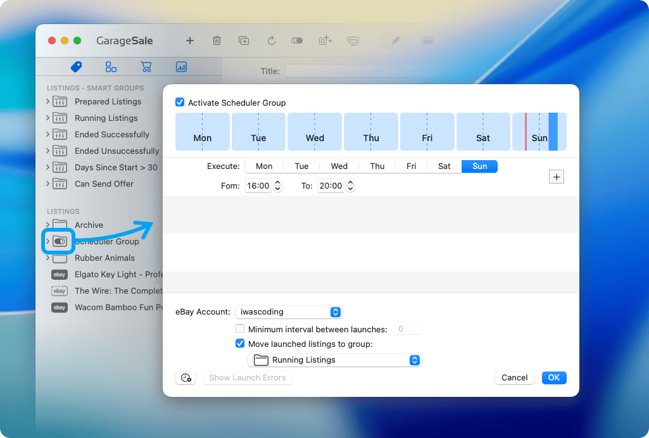Open the Running Listings destination group dropdown
The image size is (649, 438).
334,360
